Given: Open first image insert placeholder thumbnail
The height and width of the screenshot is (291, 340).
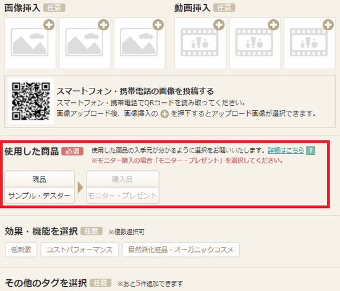Looking at the screenshot, I should click(30, 43).
